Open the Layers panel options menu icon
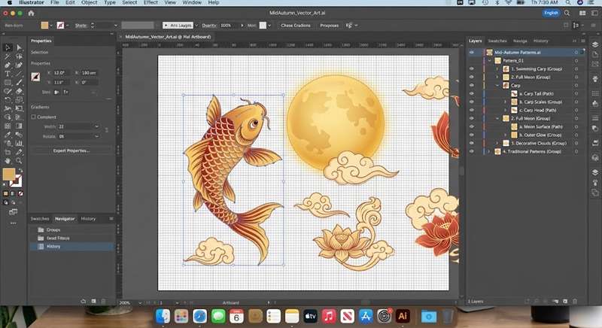602x328 pixels. (583, 41)
